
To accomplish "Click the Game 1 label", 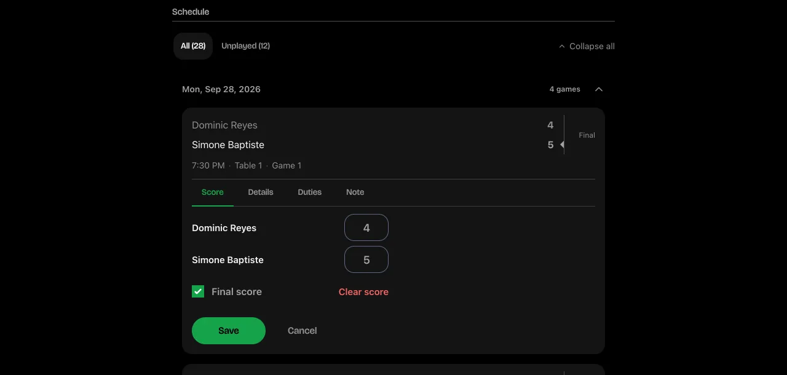I will click(x=287, y=165).
